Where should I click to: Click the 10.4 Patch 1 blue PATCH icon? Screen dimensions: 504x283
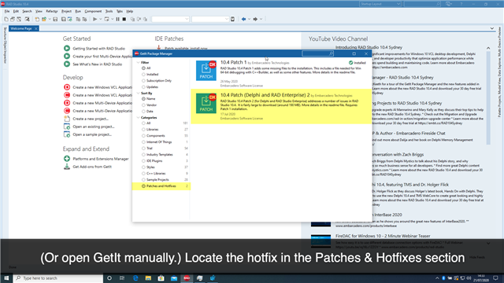coord(206,71)
